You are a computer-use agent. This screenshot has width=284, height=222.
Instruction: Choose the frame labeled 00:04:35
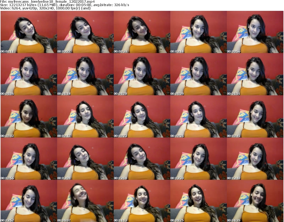(255, 201)
